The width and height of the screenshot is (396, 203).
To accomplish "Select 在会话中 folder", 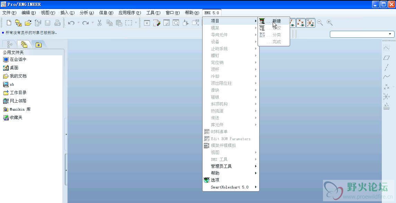I will (x=15, y=59).
